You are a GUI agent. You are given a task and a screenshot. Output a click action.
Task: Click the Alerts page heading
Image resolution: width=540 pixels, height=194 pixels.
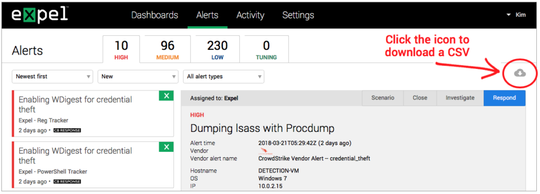pos(27,50)
